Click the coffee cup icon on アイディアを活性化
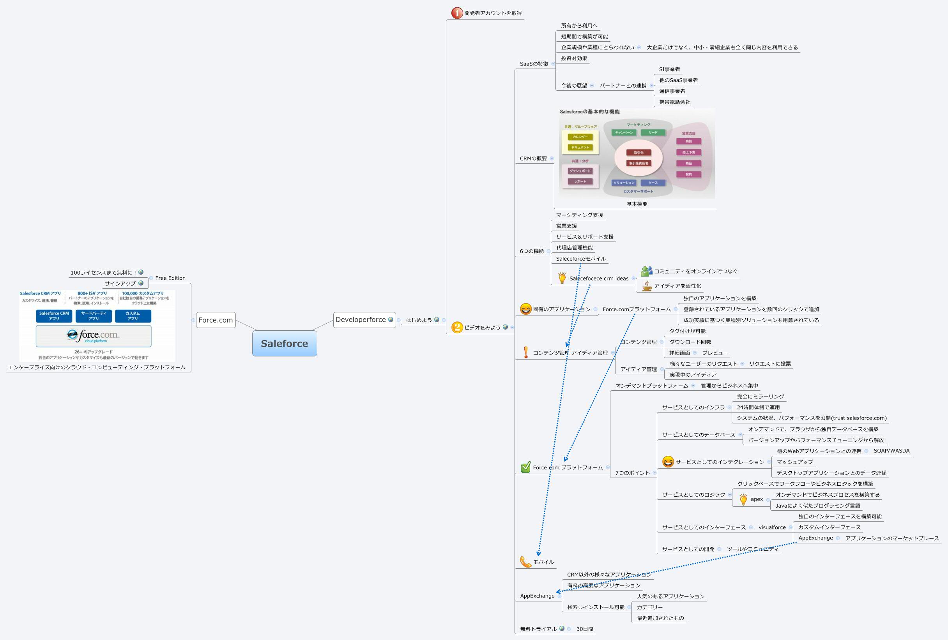The image size is (948, 640). point(646,286)
